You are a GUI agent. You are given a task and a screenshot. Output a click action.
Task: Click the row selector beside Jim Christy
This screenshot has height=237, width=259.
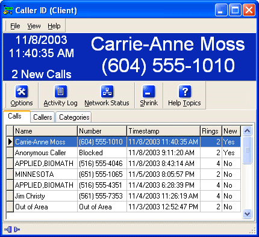coord(10,196)
